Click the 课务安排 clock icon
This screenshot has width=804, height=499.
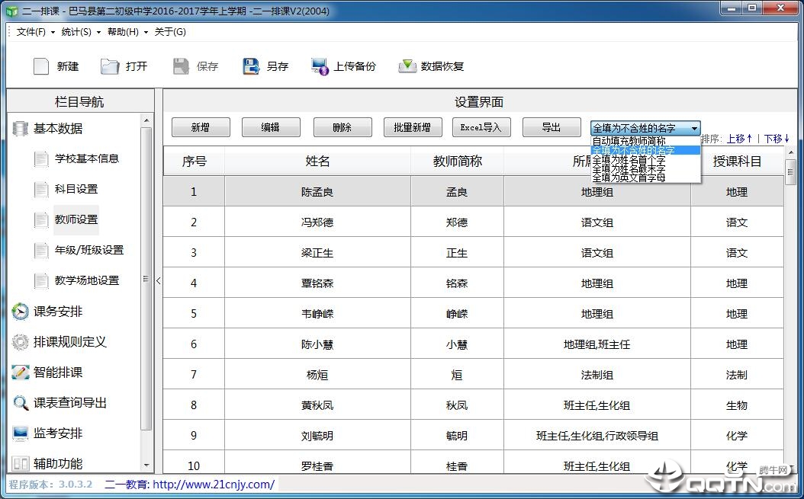[x=20, y=312]
